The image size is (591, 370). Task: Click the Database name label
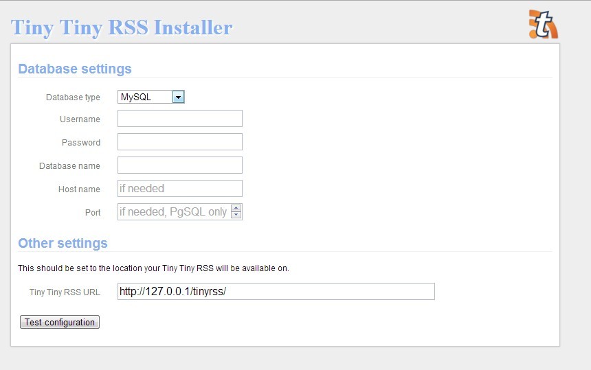69,166
